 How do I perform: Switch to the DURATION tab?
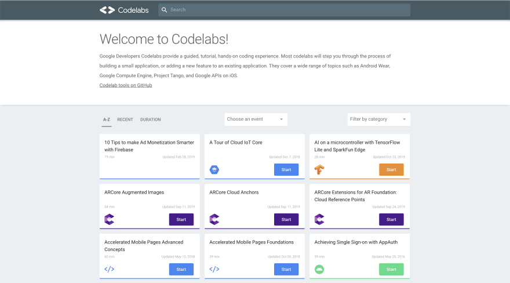pyautogui.click(x=151, y=119)
